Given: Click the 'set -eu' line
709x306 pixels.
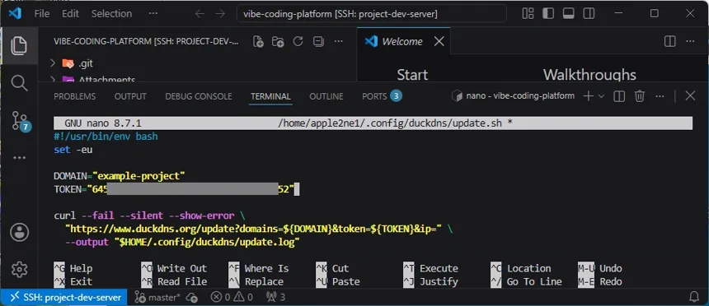Looking at the screenshot, I should [x=73, y=150].
